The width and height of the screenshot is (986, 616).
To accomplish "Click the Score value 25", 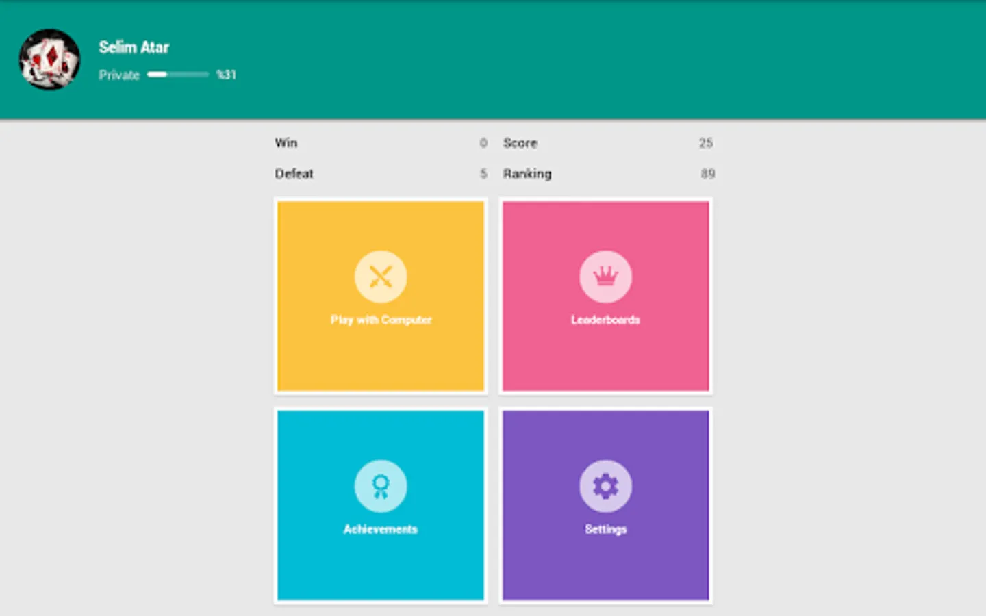I will (x=706, y=143).
